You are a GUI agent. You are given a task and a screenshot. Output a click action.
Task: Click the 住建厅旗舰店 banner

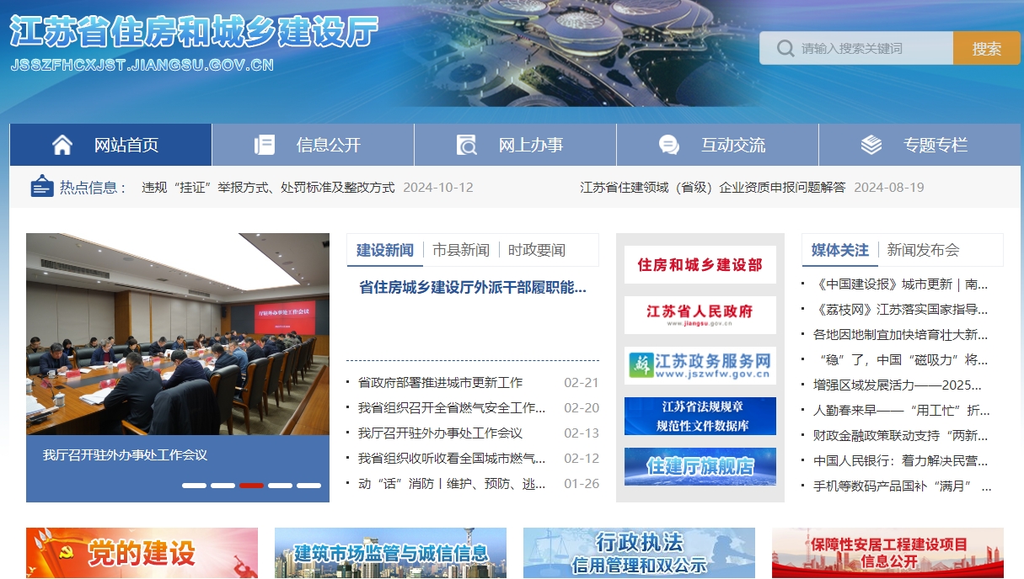pos(700,467)
